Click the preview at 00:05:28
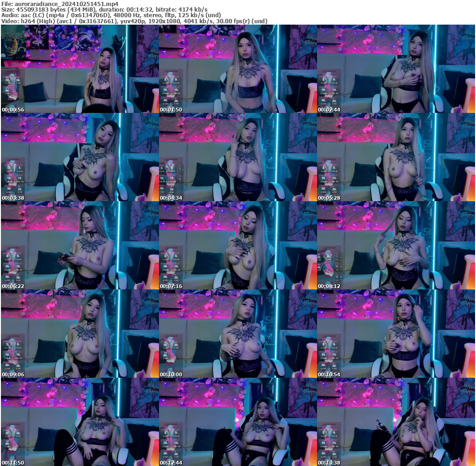This screenshot has height=466, width=476. point(396,157)
